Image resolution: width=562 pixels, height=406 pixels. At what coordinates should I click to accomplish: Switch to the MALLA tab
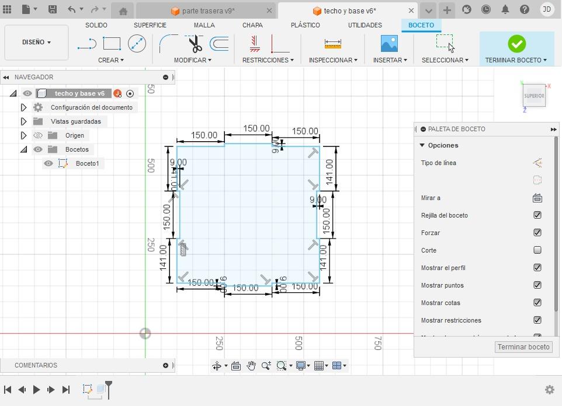(x=204, y=25)
